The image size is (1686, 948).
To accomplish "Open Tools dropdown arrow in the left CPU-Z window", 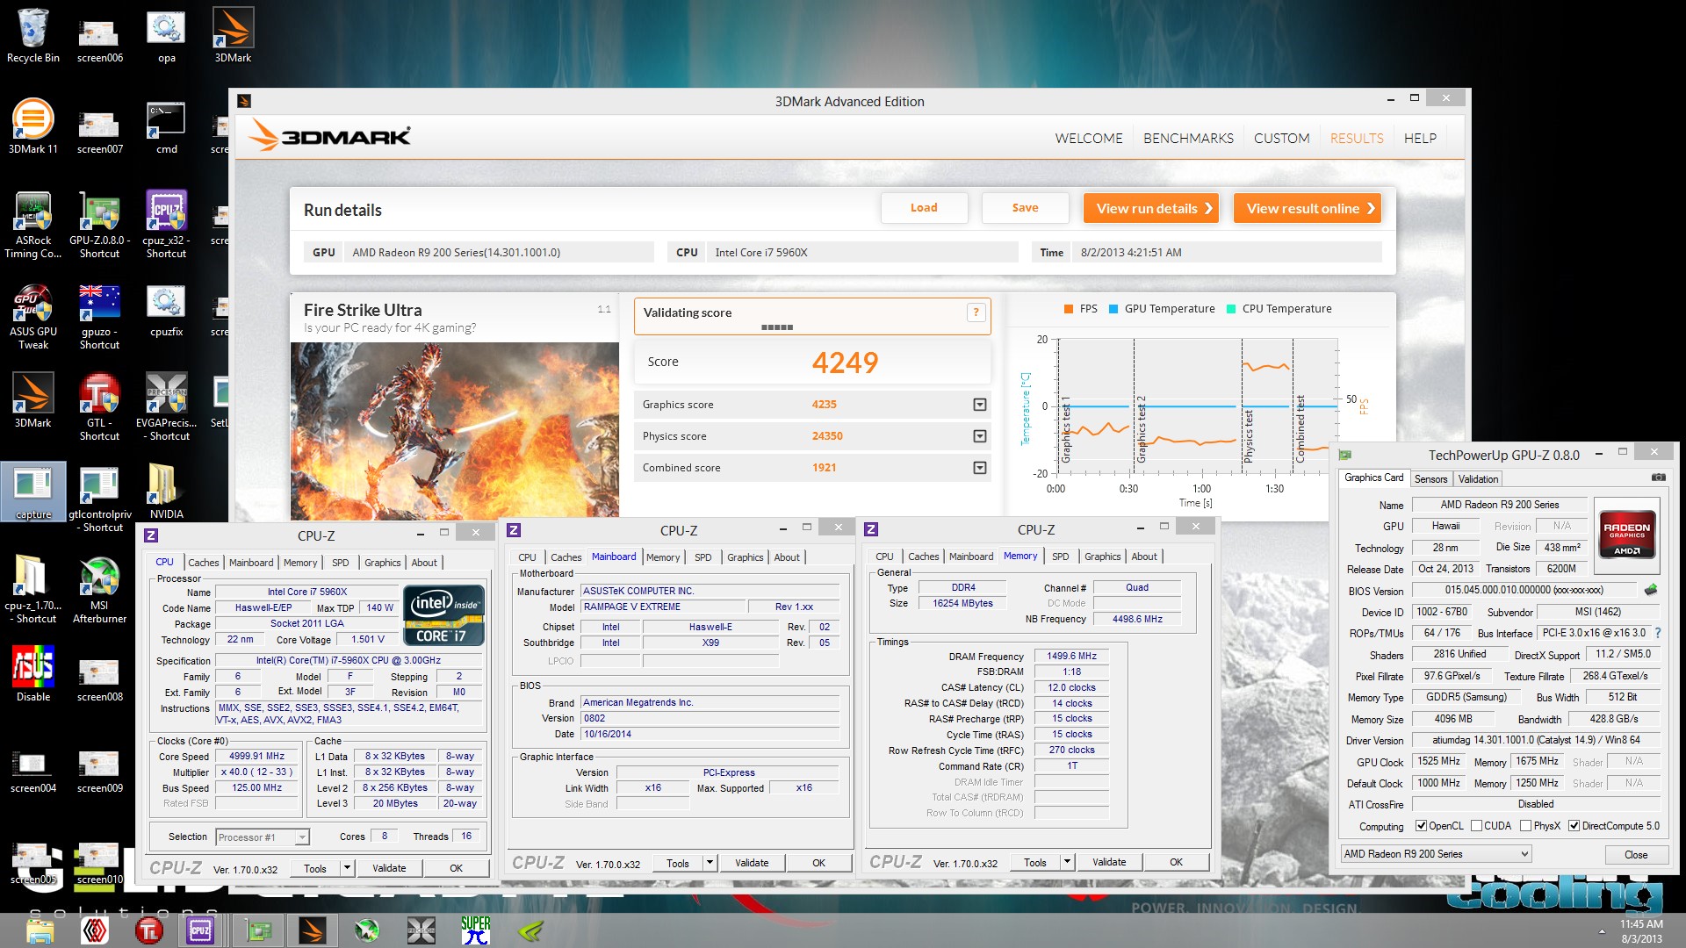I will [348, 868].
